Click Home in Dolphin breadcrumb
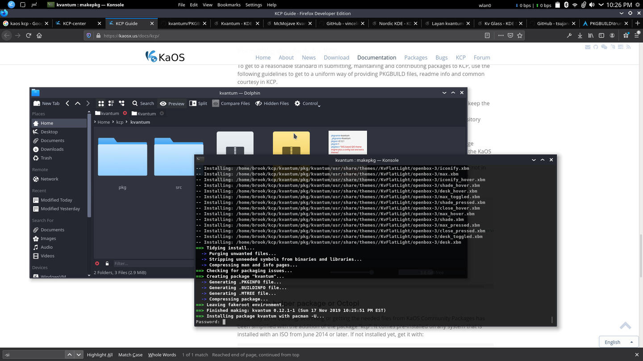The image size is (643, 361). [104, 122]
